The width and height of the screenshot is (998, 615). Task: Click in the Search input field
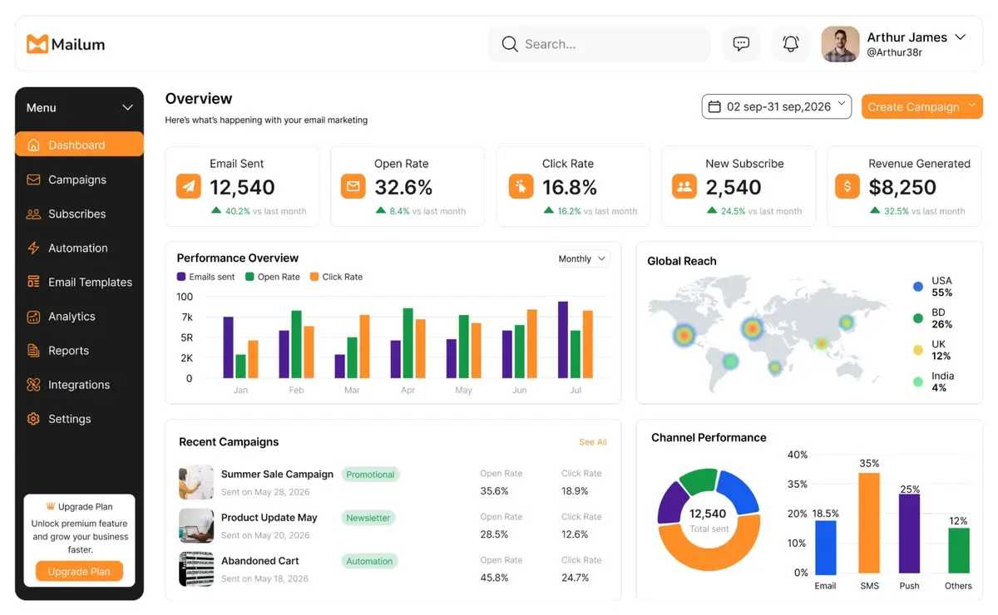coord(599,44)
